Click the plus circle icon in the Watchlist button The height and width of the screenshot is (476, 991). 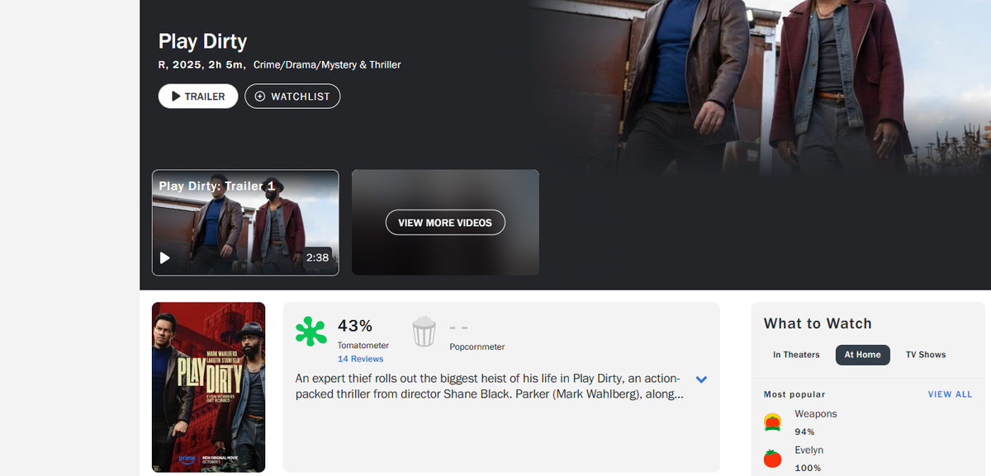(260, 97)
